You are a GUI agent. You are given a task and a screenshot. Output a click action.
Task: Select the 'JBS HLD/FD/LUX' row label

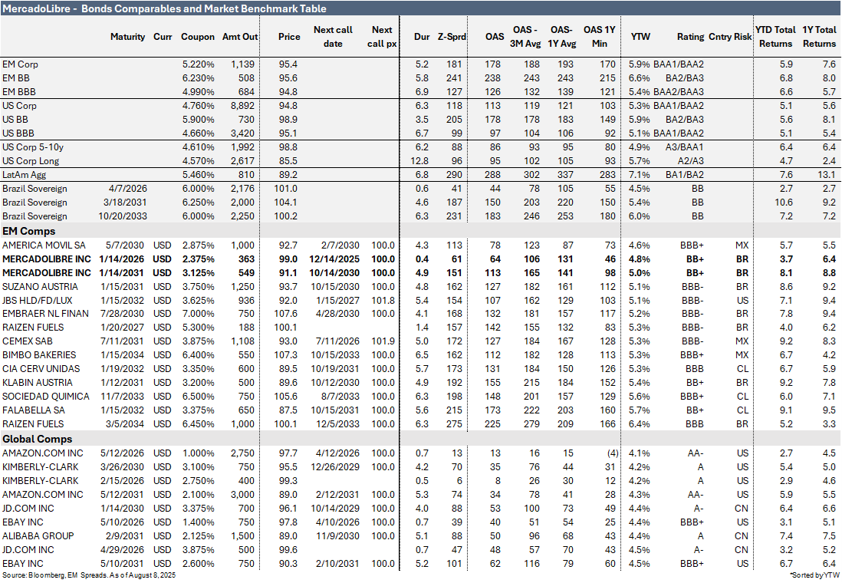coord(38,301)
